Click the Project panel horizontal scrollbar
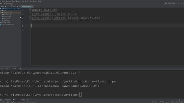 [8, 67]
